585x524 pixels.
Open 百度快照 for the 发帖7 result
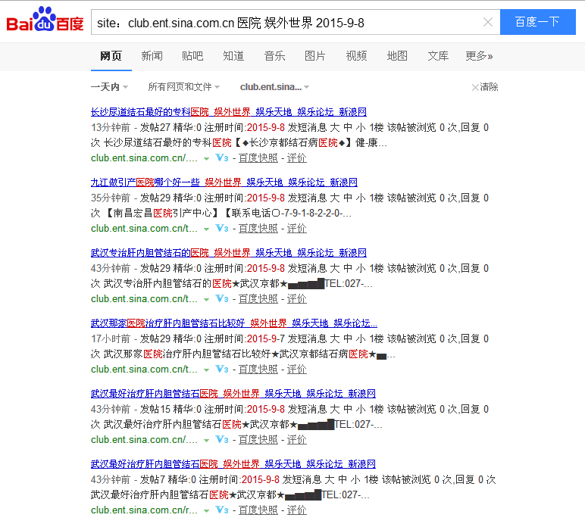tap(258, 510)
